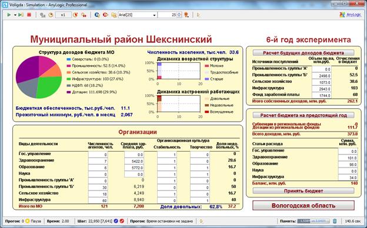
Task: Click the Всего доходов value 373.8
Action: 352,134
